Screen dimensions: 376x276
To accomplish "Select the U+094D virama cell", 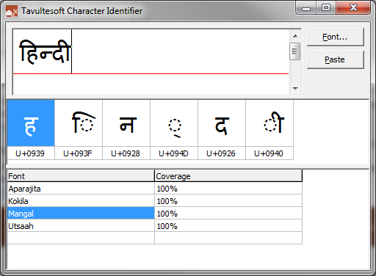I will [x=174, y=130].
